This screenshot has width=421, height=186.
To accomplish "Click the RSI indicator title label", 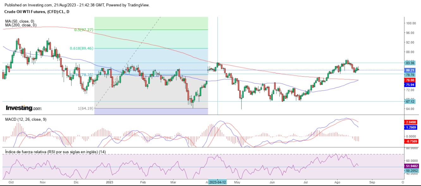I will pyautogui.click(x=55, y=152).
